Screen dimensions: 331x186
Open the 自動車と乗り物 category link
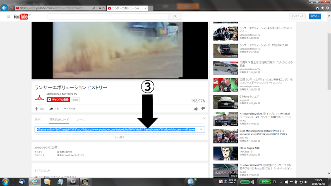(65, 152)
